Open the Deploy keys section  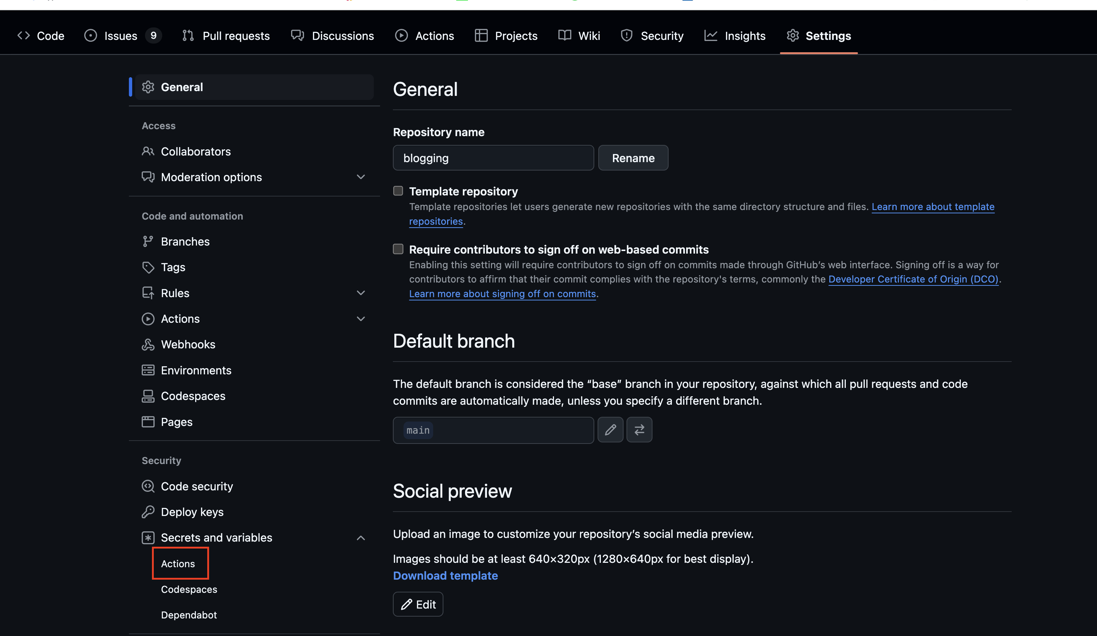(x=192, y=512)
